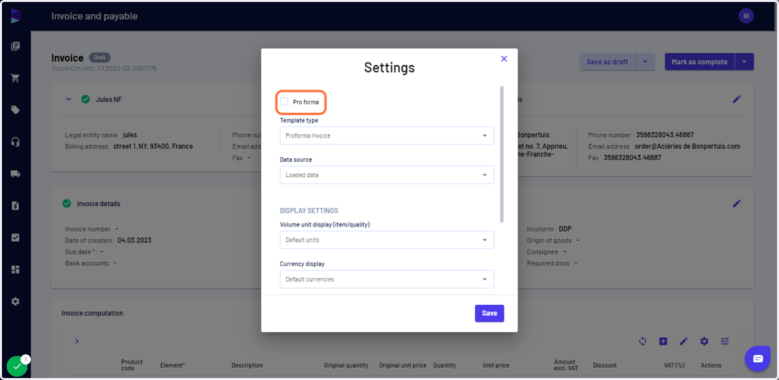Click the billing address street 1, NY
This screenshot has height=380, width=779.
pos(153,147)
